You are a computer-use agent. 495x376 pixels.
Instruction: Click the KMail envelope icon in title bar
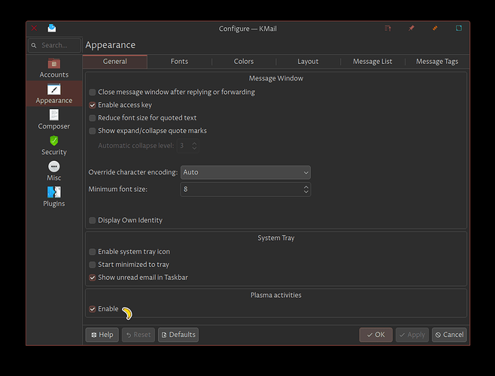(x=52, y=29)
